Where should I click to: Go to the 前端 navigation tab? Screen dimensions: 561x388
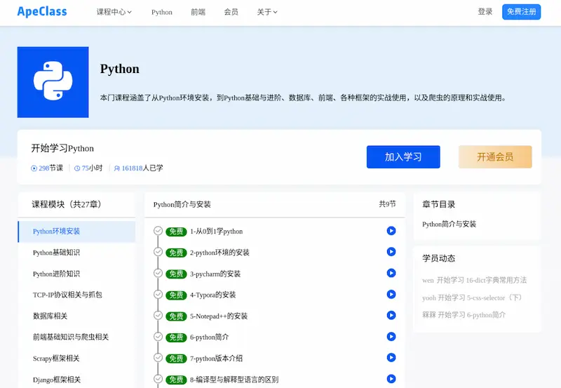tap(198, 12)
